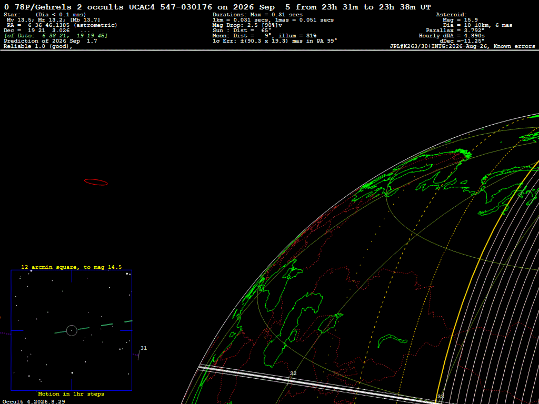Click the Mag Drop value line
This screenshot has width=539, height=404.
tap(247, 25)
